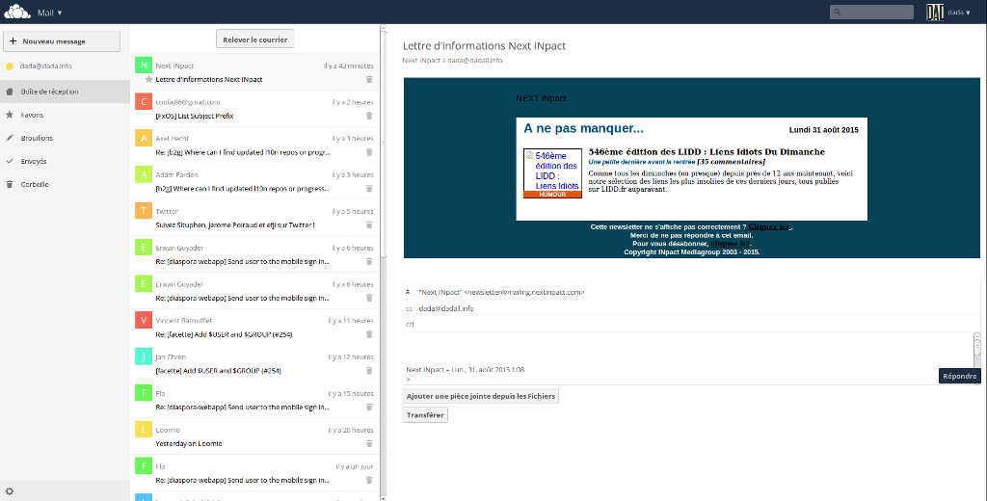987x501 pixels.
Task: Star the Lettre d'informations Next INpact message
Action: tap(148, 79)
